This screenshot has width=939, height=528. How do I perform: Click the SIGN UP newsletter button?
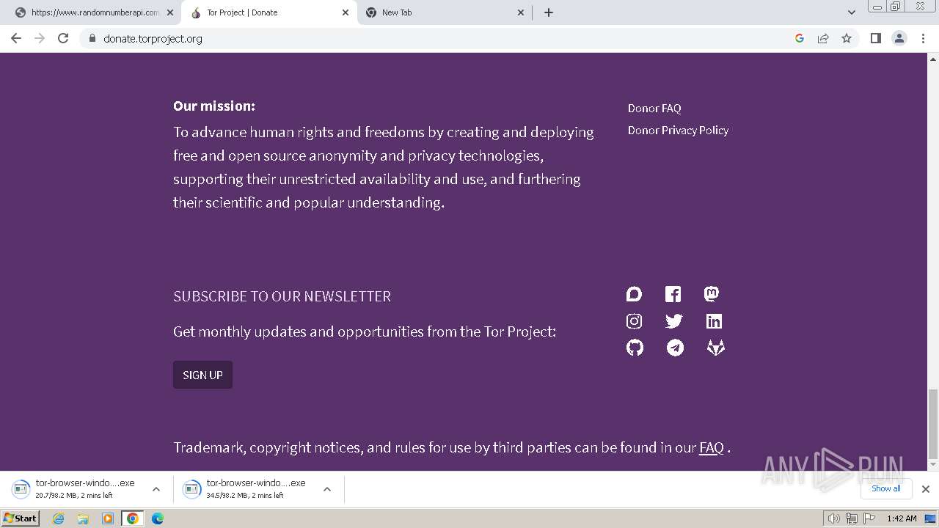coord(202,375)
